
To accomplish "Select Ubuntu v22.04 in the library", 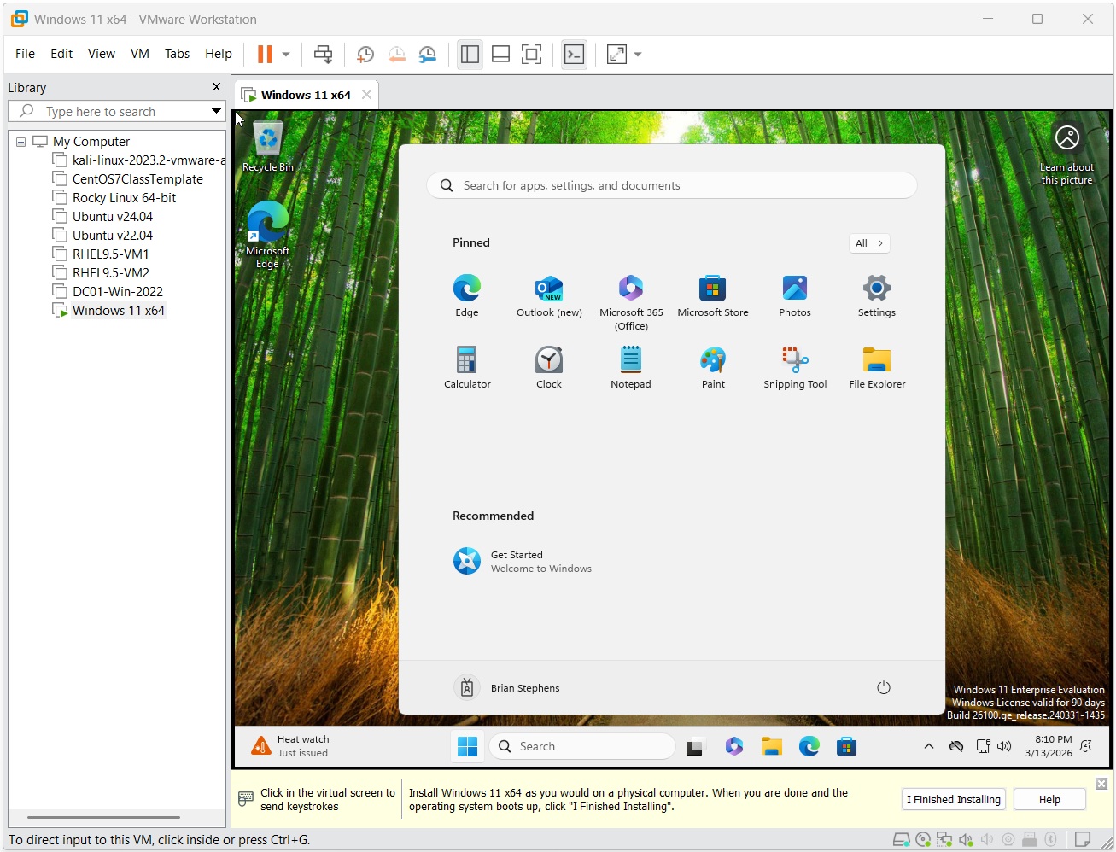I will (103, 236).
